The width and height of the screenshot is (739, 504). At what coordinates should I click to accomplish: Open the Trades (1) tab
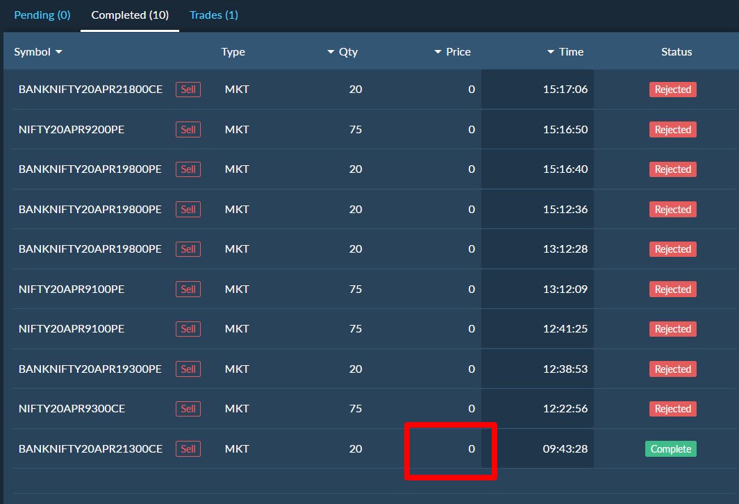213,15
